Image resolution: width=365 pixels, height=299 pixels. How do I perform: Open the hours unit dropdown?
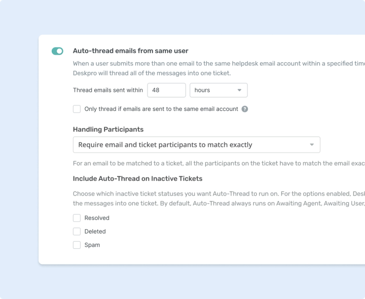point(218,90)
